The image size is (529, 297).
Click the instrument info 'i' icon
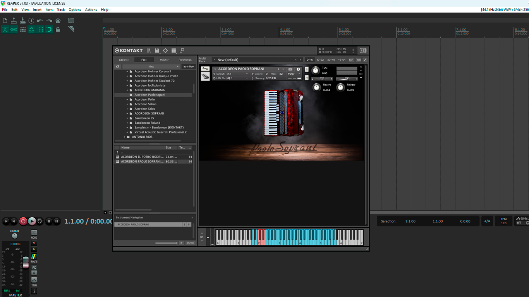298,69
